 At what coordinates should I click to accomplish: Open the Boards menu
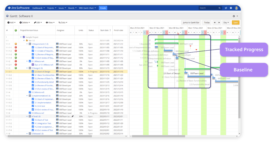[72, 8]
